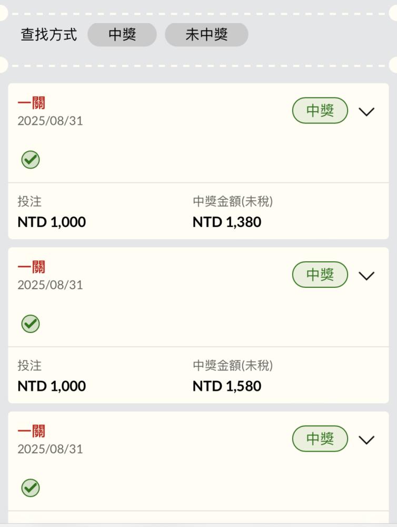Viewport: 397px width, 527px height.
Task: Click the 查找方式 label
Action: tap(49, 35)
